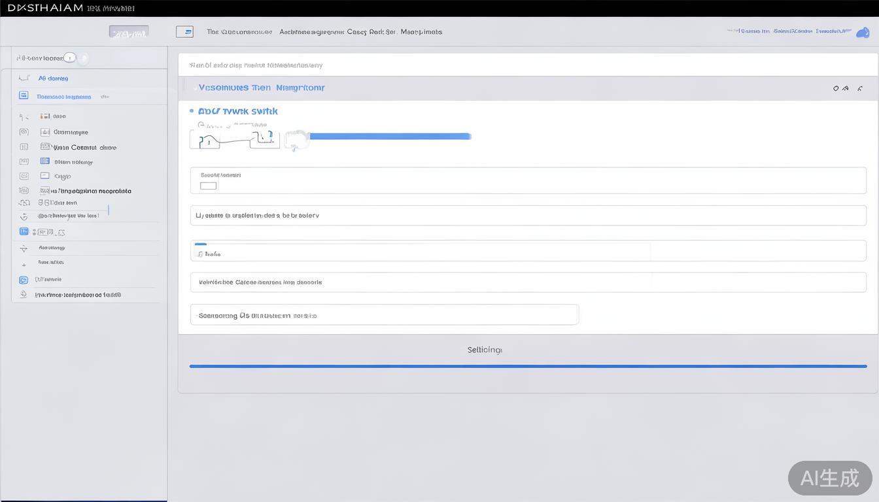Screen dimensions: 879x502
Task: Click the panel icon left of top menu
Action: tap(184, 31)
